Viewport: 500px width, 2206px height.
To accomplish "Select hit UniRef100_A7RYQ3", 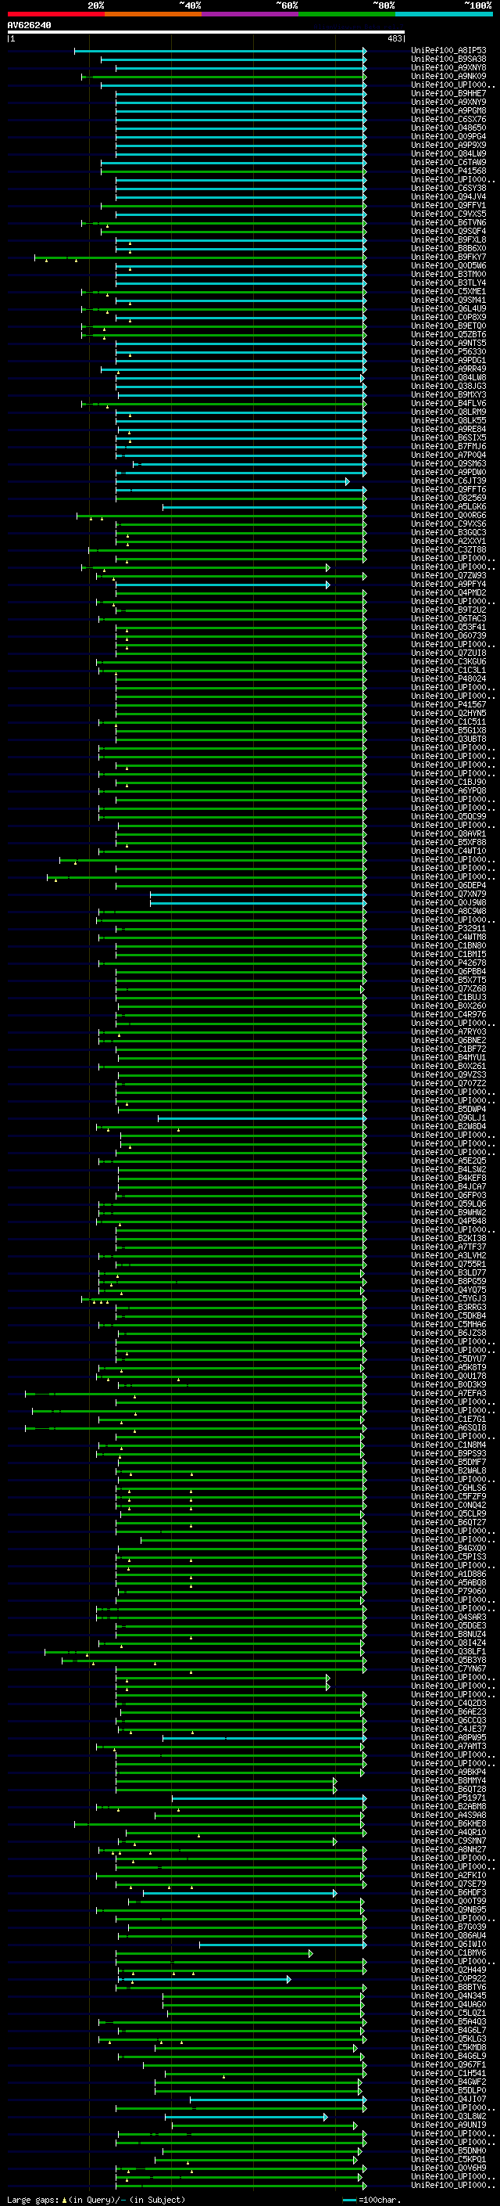I will point(448,1032).
